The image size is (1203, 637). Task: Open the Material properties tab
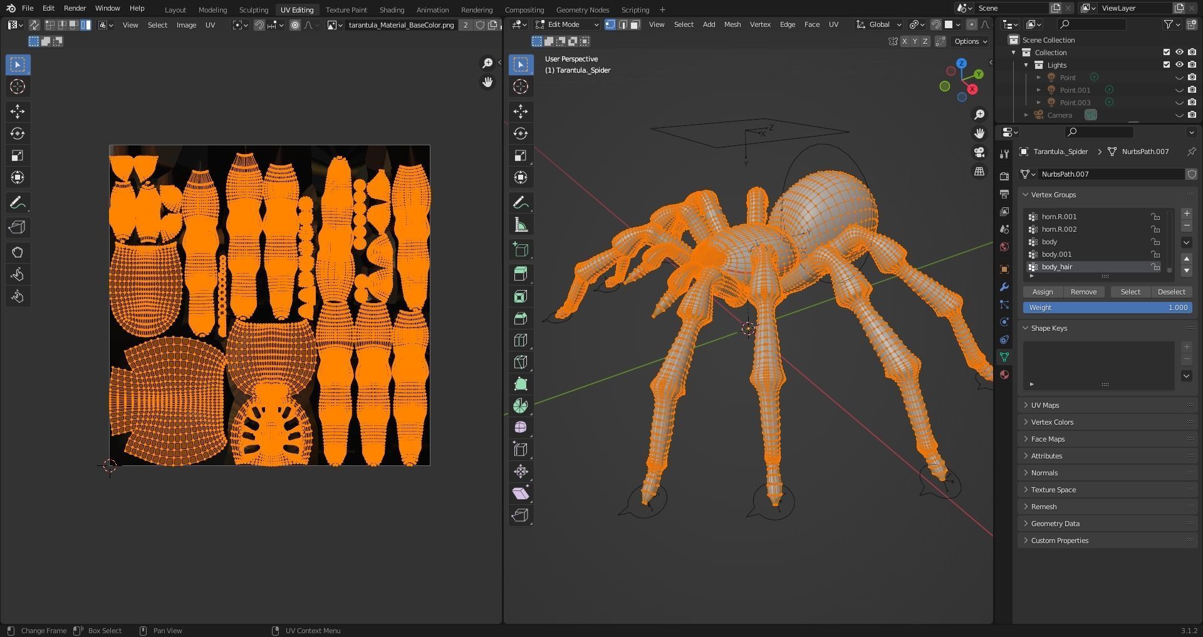point(1004,375)
